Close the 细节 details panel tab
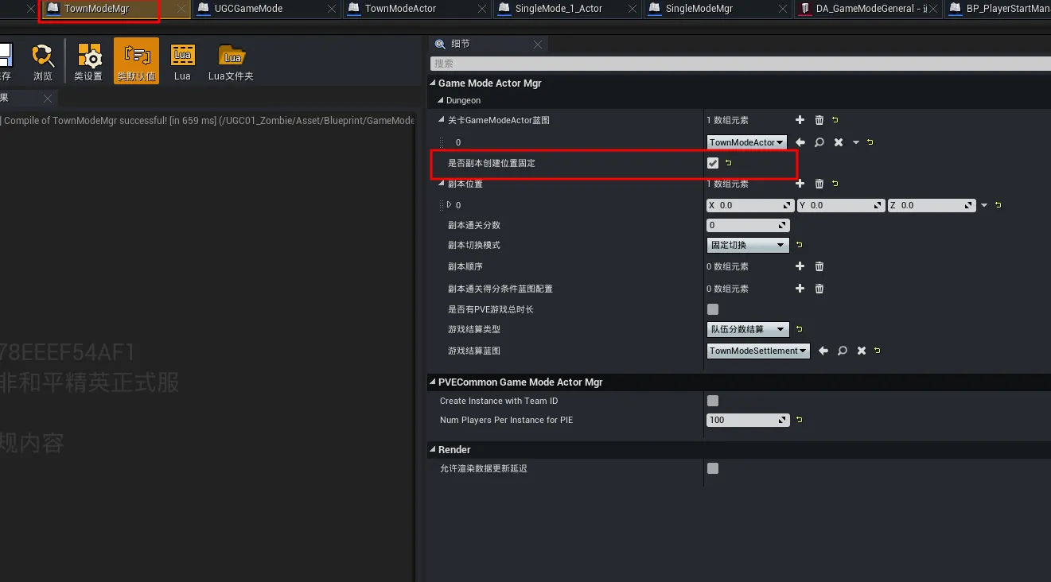 coord(538,45)
